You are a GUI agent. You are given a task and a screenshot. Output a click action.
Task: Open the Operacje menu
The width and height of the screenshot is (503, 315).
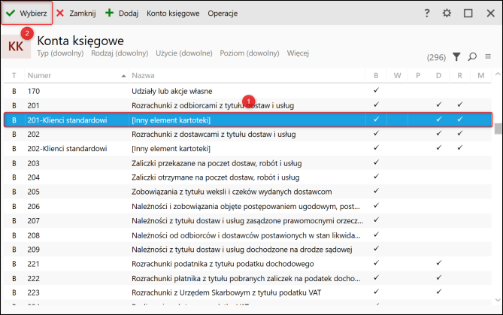tap(223, 14)
